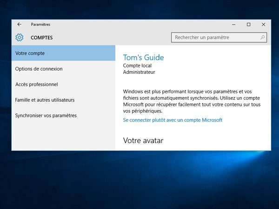Click the Comptes gear icon
This screenshot has height=209, width=279.
[19, 38]
